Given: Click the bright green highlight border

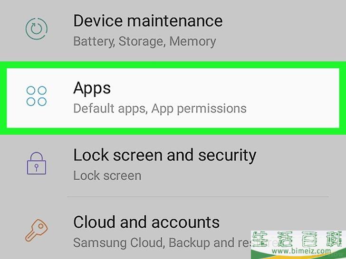Looking at the screenshot, I should (x=173, y=65).
